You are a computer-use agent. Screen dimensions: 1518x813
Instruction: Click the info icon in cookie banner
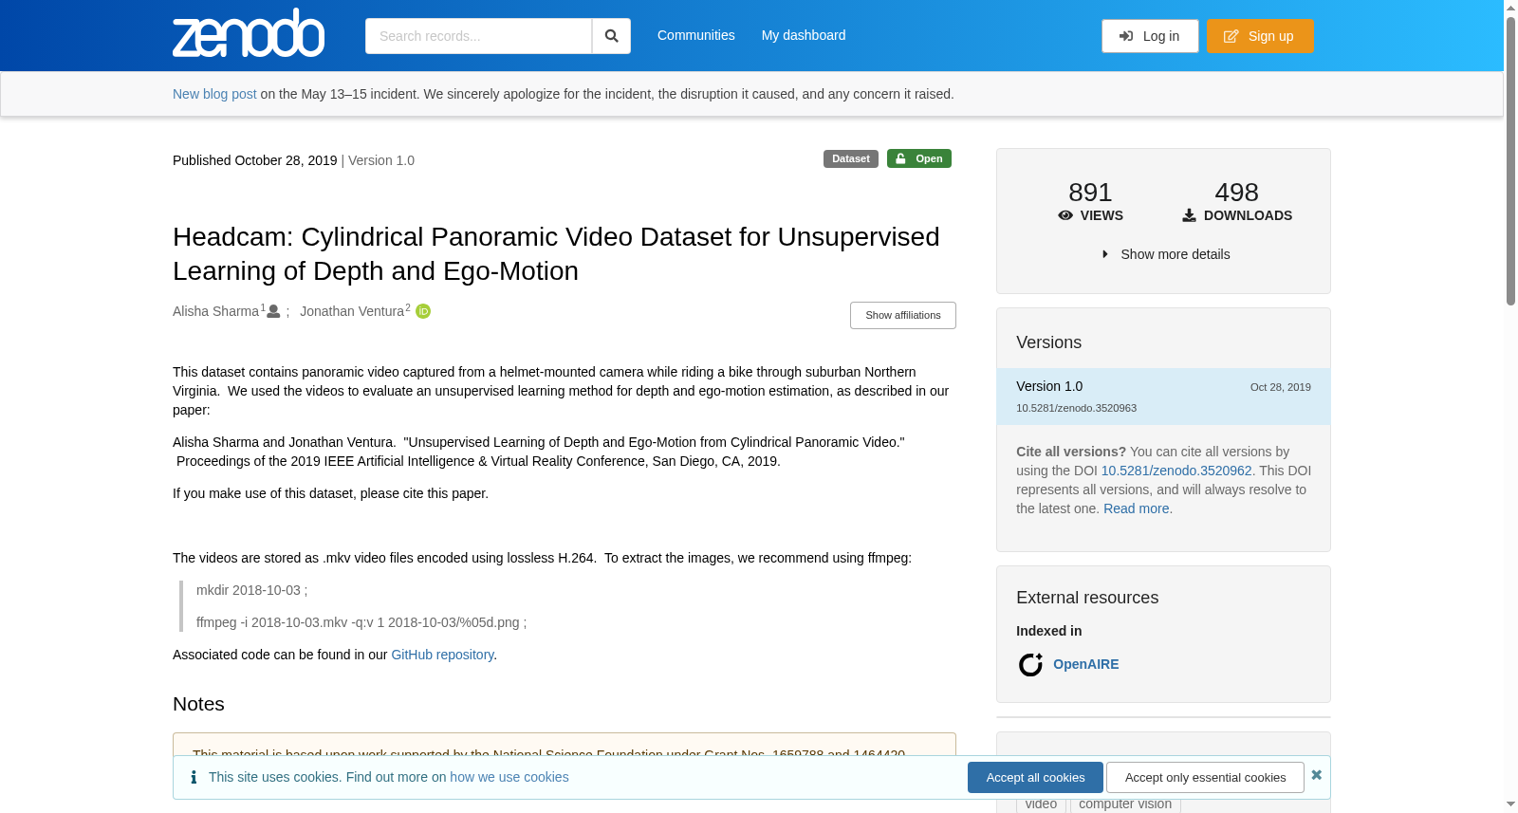pyautogui.click(x=194, y=777)
